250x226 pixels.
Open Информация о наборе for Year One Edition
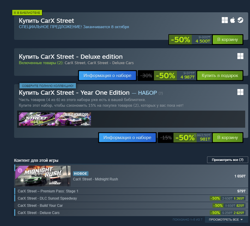coord(127,138)
